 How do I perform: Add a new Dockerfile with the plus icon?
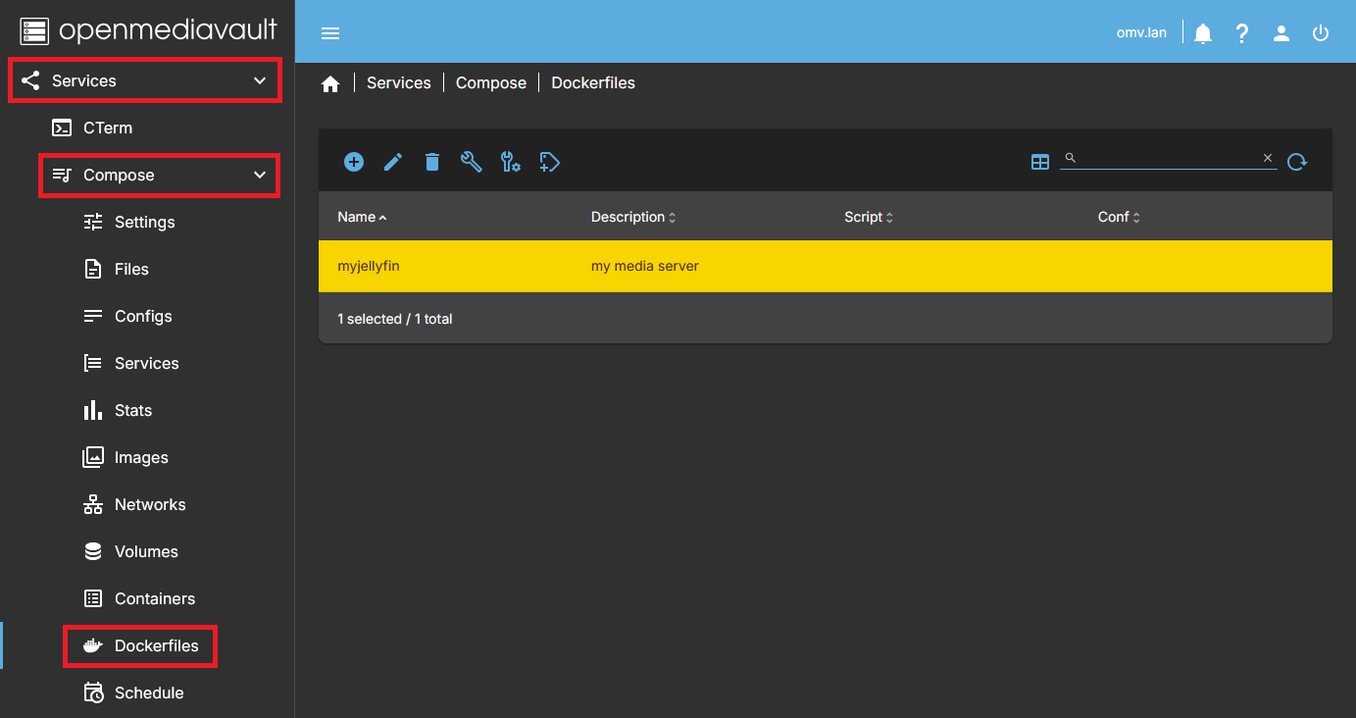click(353, 162)
